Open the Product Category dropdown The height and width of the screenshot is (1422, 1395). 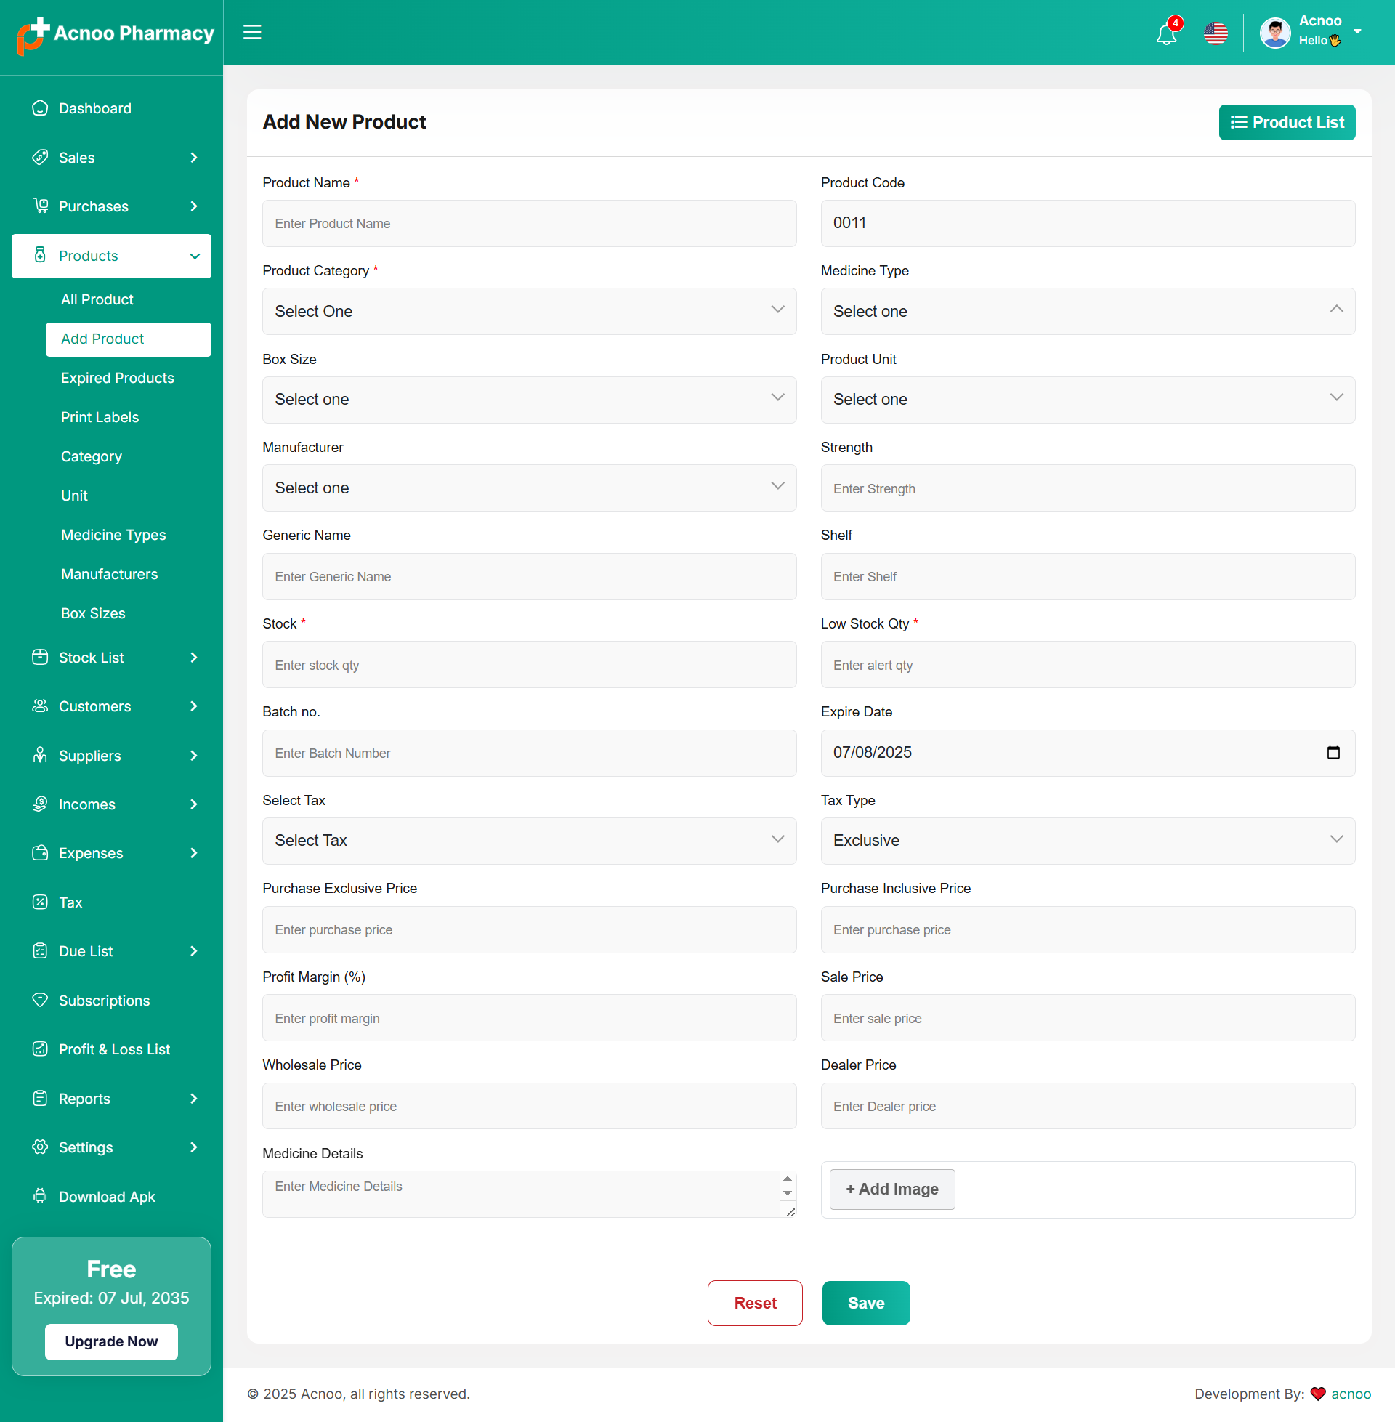point(529,312)
